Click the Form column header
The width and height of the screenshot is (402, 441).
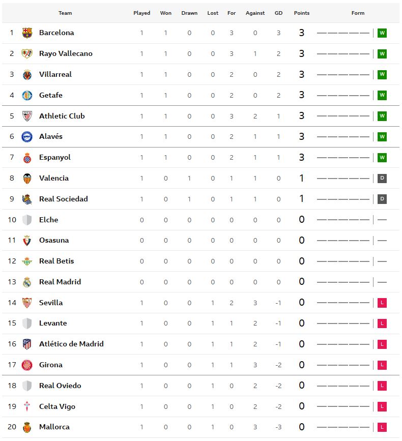pos(358,13)
